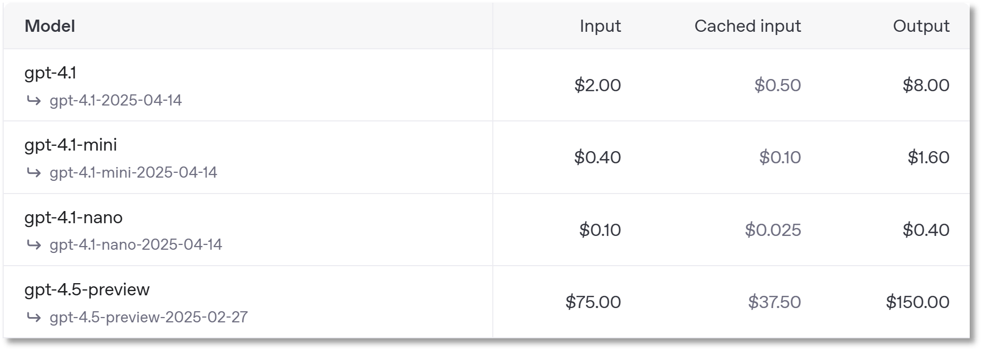Viewport: 983px width, 351px height.
Task: Click the $1.60 output price for gpt-4.1-mini
Action: [x=928, y=157]
